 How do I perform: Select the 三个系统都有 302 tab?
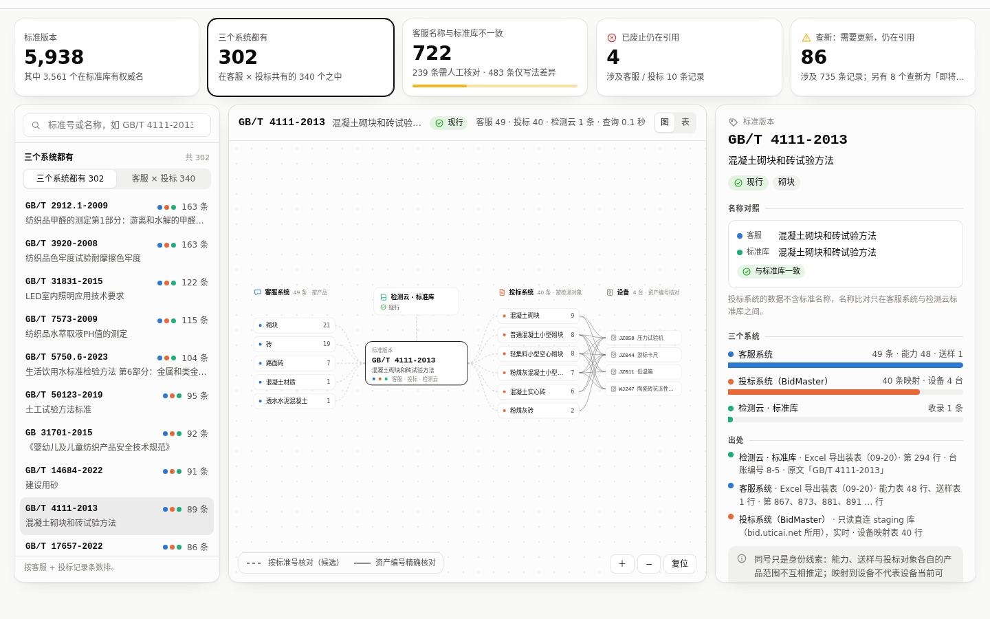point(70,179)
